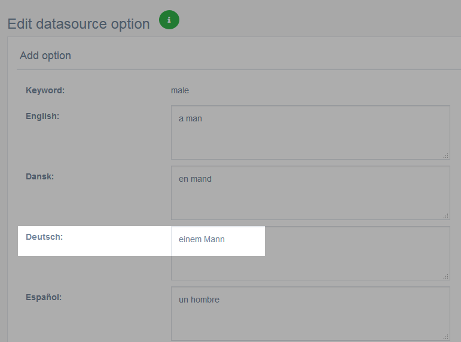Click the resize grip of Español textarea
The image size is (461, 342).
[445, 337]
